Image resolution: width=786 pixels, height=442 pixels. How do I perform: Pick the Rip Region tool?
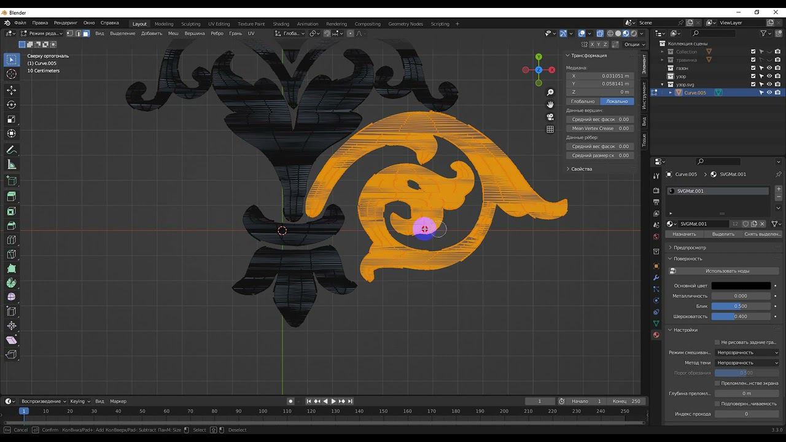click(x=11, y=355)
